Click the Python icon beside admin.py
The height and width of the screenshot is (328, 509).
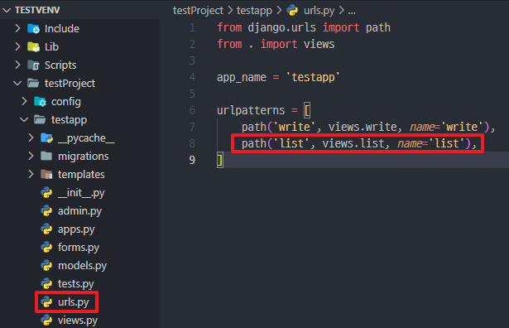pyautogui.click(x=46, y=210)
